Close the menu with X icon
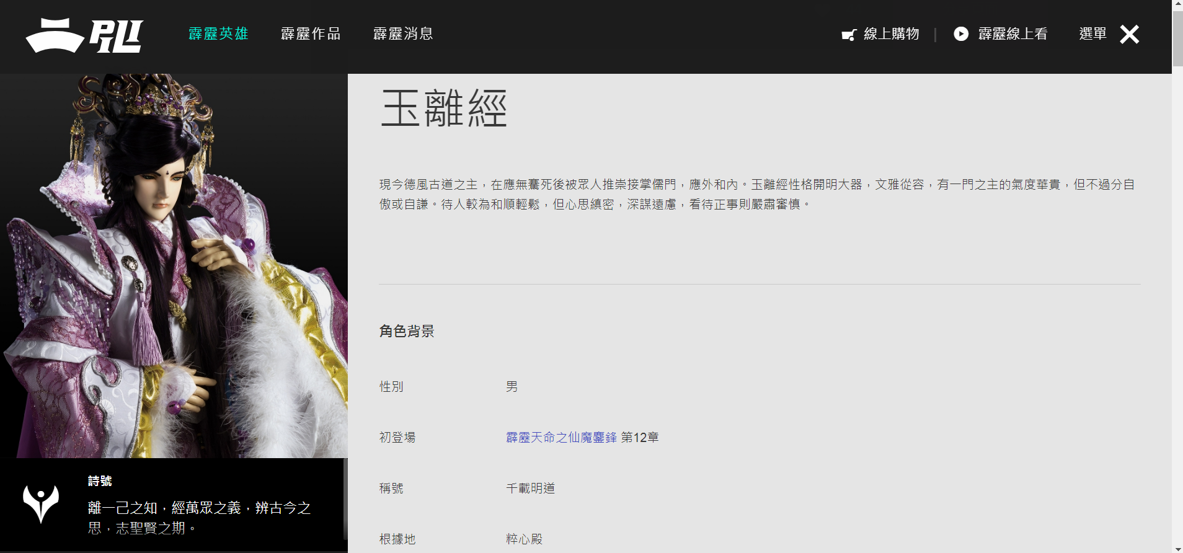Viewport: 1183px width, 553px height. pos(1130,34)
